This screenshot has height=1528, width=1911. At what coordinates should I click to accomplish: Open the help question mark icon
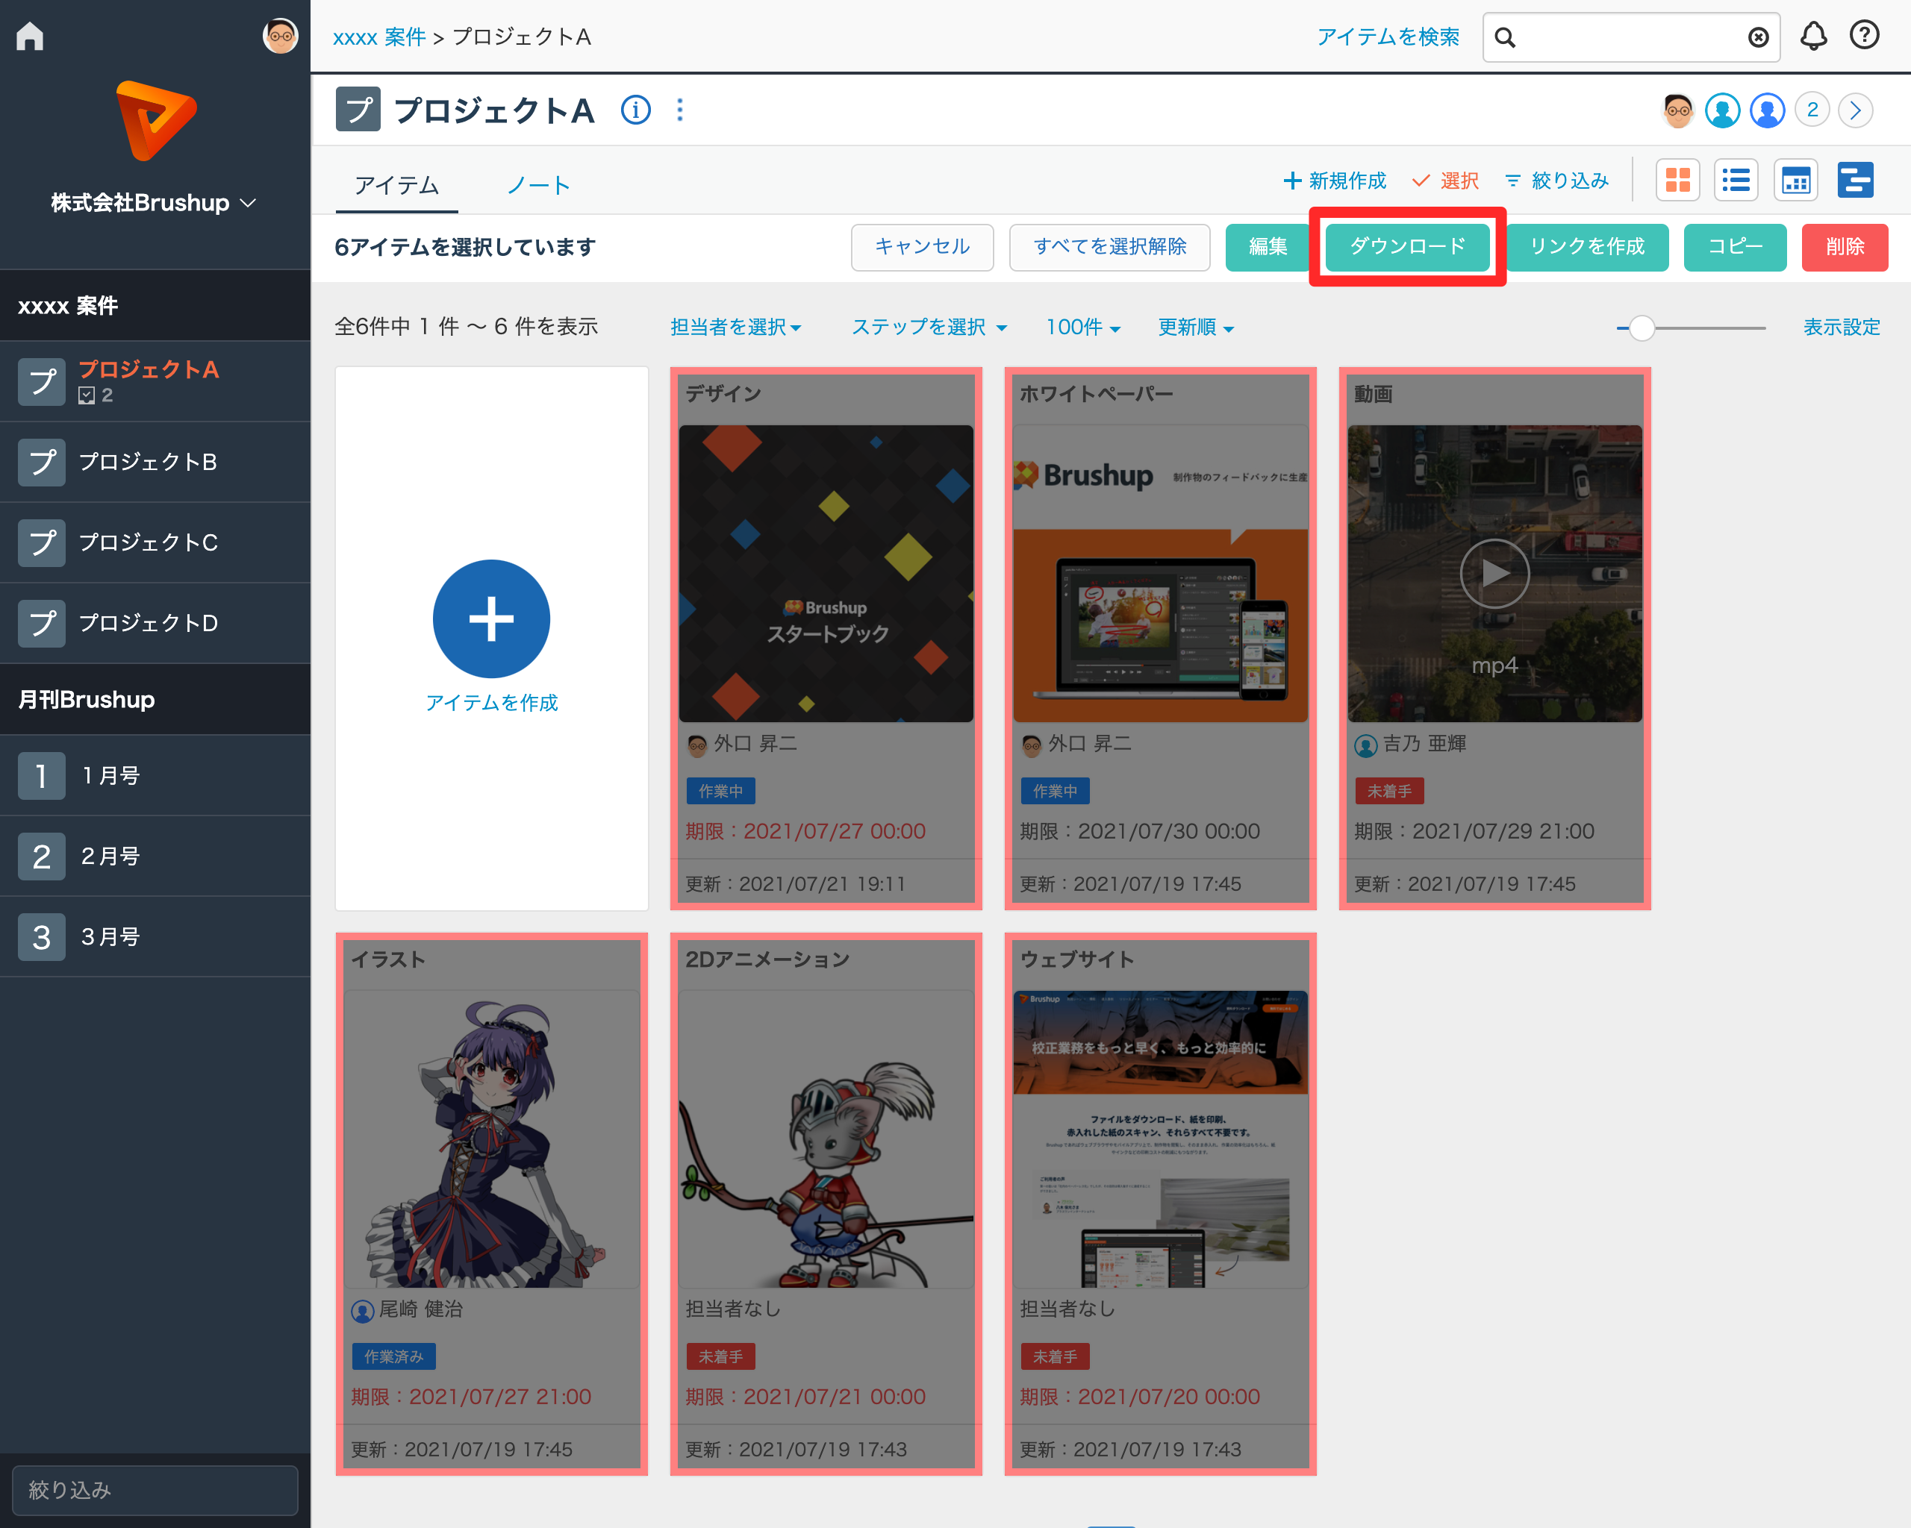point(1864,35)
